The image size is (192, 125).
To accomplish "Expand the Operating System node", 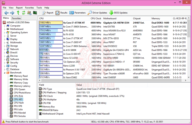I will click(5, 33).
